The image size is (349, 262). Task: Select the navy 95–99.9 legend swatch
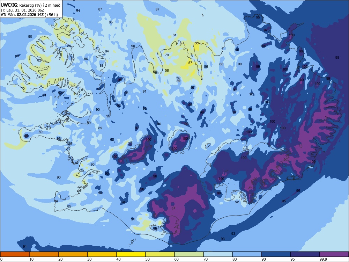pos(305,254)
